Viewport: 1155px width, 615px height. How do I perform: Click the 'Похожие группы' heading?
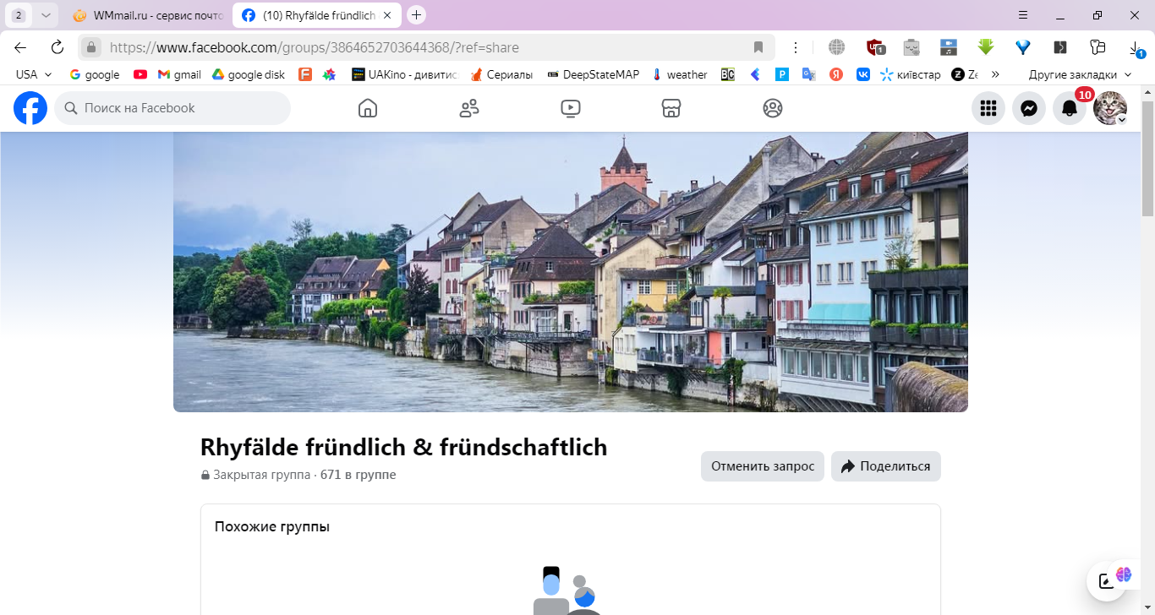pos(272,527)
